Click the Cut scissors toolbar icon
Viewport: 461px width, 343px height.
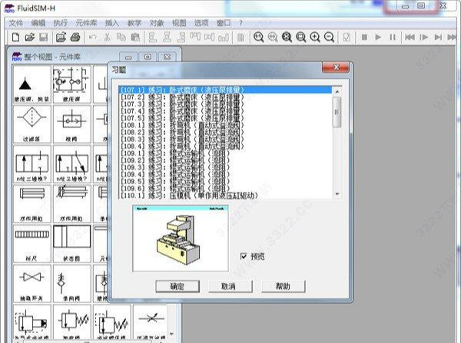point(107,38)
